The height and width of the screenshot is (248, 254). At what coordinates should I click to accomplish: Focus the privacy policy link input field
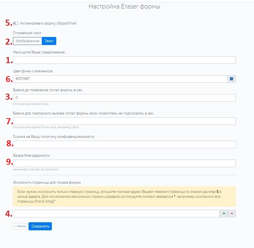point(124,145)
